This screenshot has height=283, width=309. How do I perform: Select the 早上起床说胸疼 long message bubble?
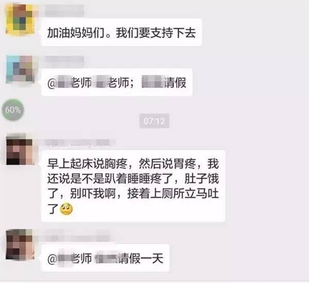(133, 186)
